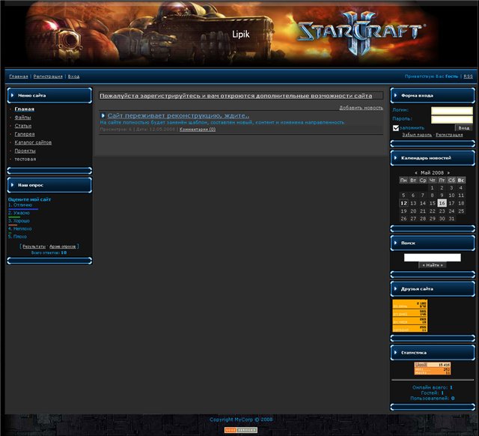The width and height of the screenshot is (479, 436).
Task: Focus the Пароль input field
Action: 452,119
